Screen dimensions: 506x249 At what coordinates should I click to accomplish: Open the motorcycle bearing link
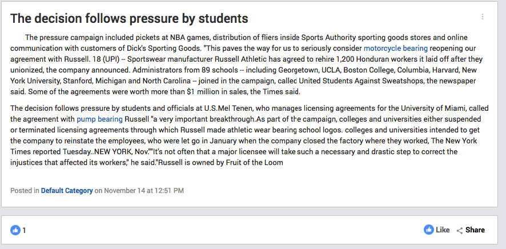click(396, 49)
